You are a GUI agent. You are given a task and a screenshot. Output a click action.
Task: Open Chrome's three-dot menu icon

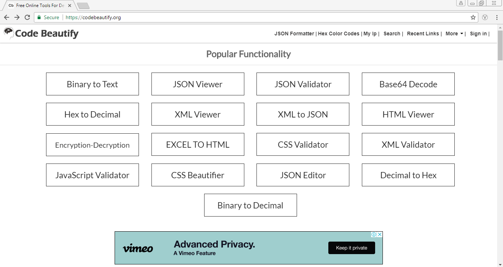pyautogui.click(x=496, y=17)
